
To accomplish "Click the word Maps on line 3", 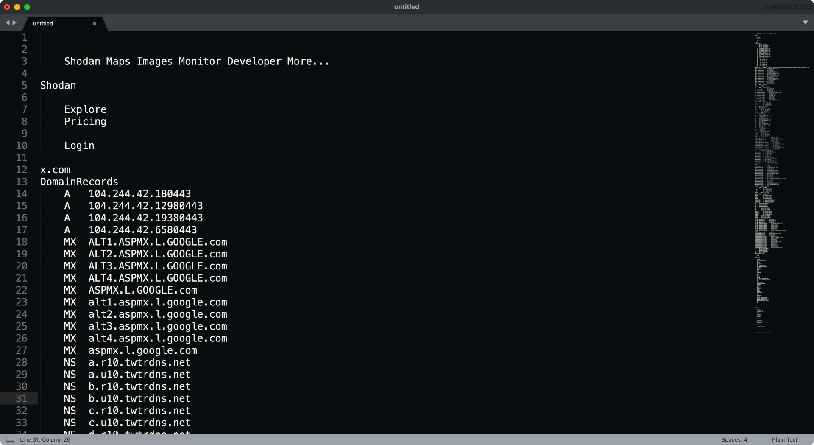I will 118,62.
